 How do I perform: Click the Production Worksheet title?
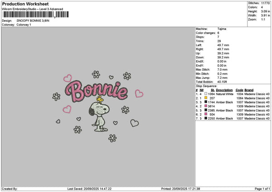[25, 4]
